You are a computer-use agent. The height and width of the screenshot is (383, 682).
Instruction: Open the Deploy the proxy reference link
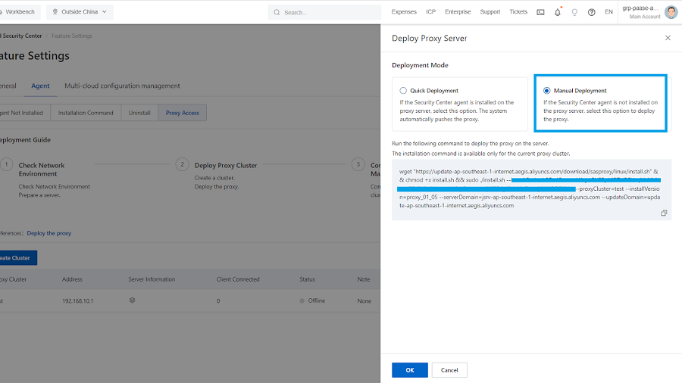point(49,233)
